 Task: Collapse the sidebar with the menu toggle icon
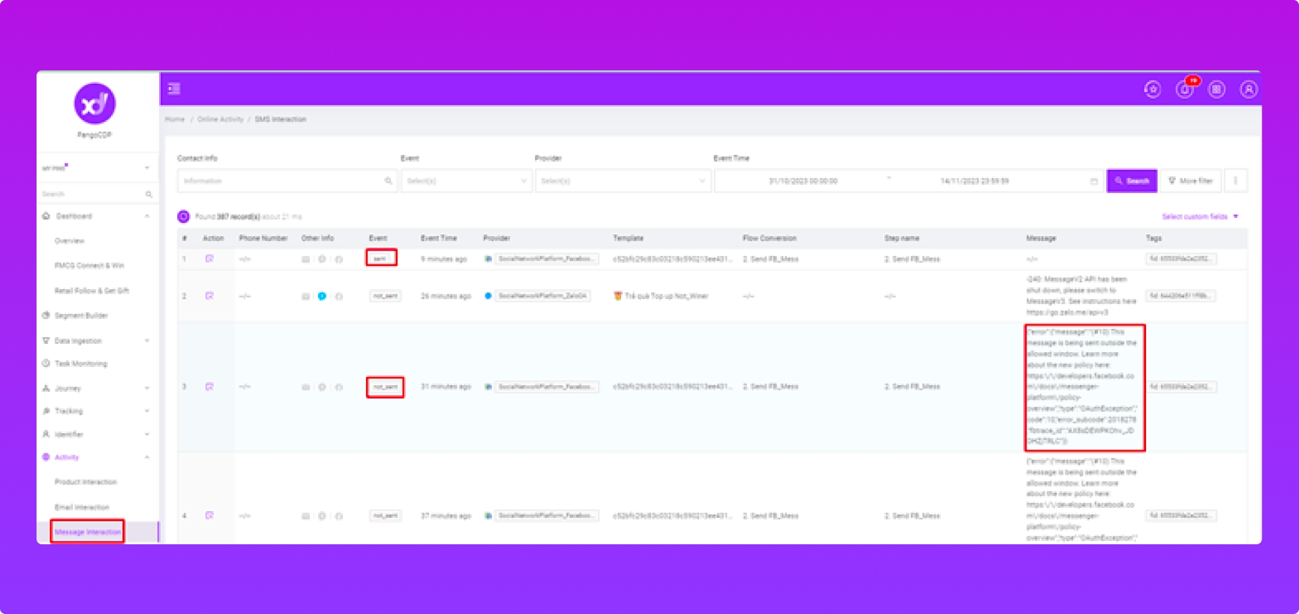(174, 89)
